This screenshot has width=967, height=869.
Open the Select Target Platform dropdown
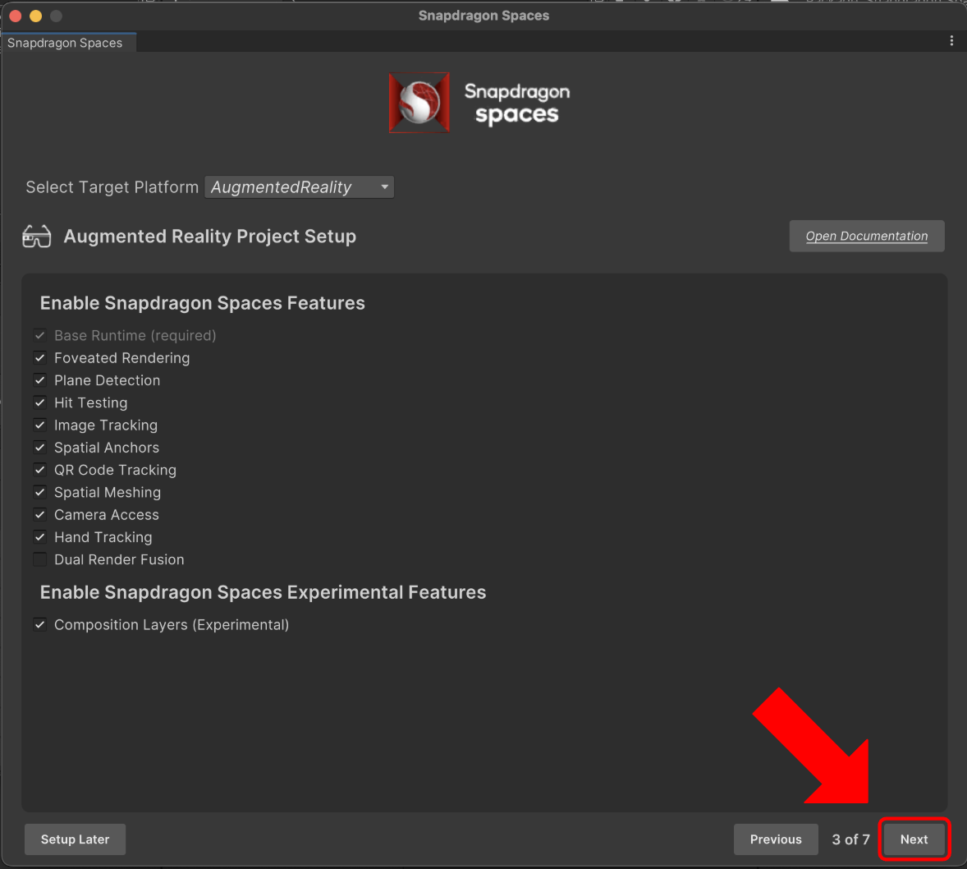tap(299, 187)
